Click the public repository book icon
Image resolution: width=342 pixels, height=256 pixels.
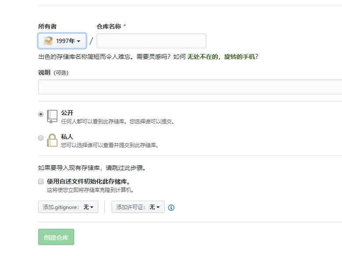point(52,117)
